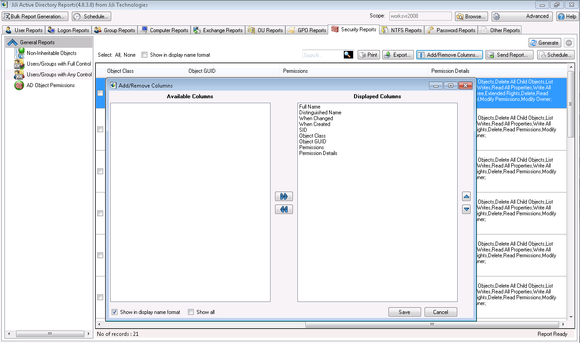
Task: Open the Logon Reports tab
Action: pyautogui.click(x=69, y=30)
